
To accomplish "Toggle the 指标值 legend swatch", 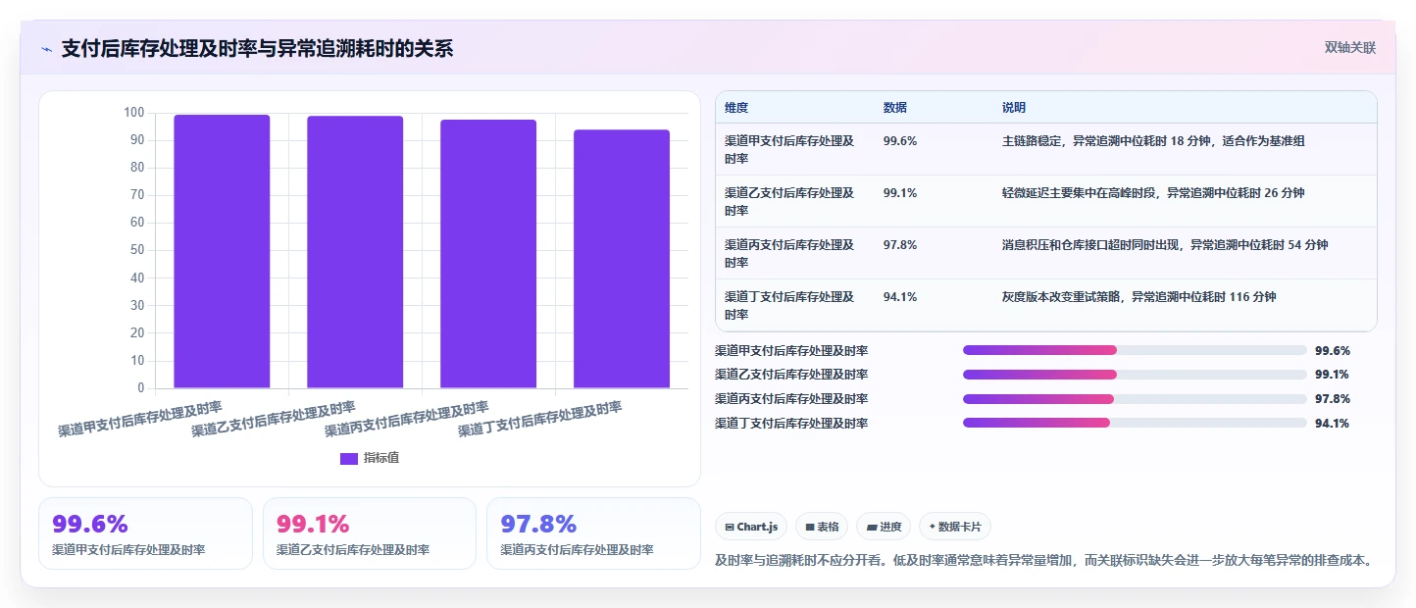I will click(349, 458).
